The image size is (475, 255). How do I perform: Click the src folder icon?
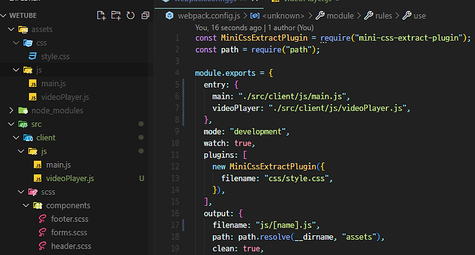coord(23,124)
